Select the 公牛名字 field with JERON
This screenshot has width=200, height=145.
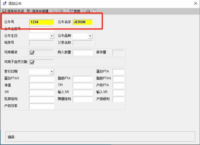pos(83,22)
